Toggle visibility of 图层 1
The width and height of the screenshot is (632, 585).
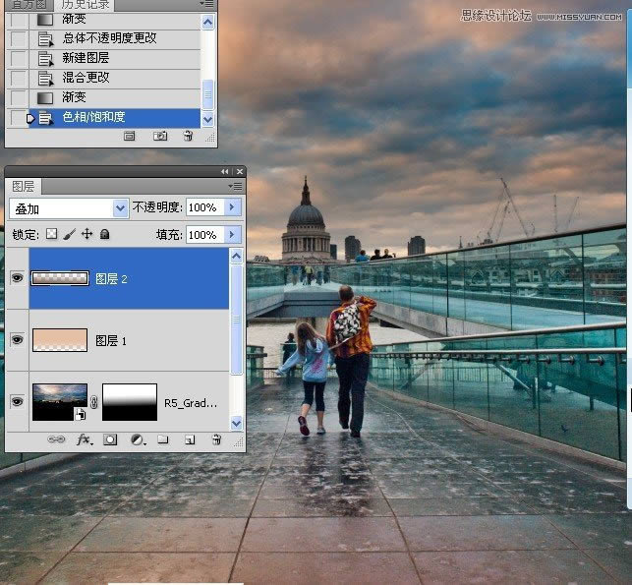(17, 339)
